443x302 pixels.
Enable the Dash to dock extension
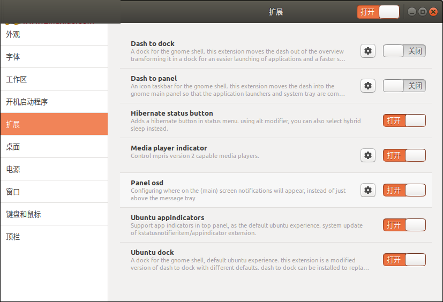point(404,51)
